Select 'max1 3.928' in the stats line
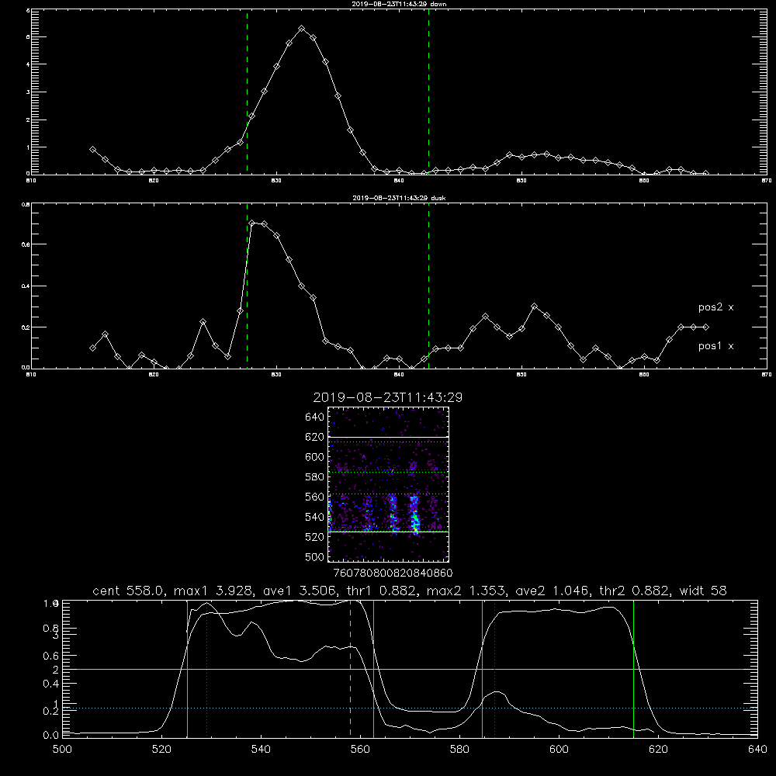This screenshot has height=776, width=776. tap(213, 591)
